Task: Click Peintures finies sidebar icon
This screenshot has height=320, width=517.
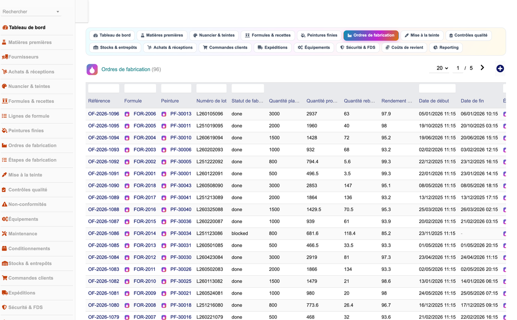Action: point(5,130)
